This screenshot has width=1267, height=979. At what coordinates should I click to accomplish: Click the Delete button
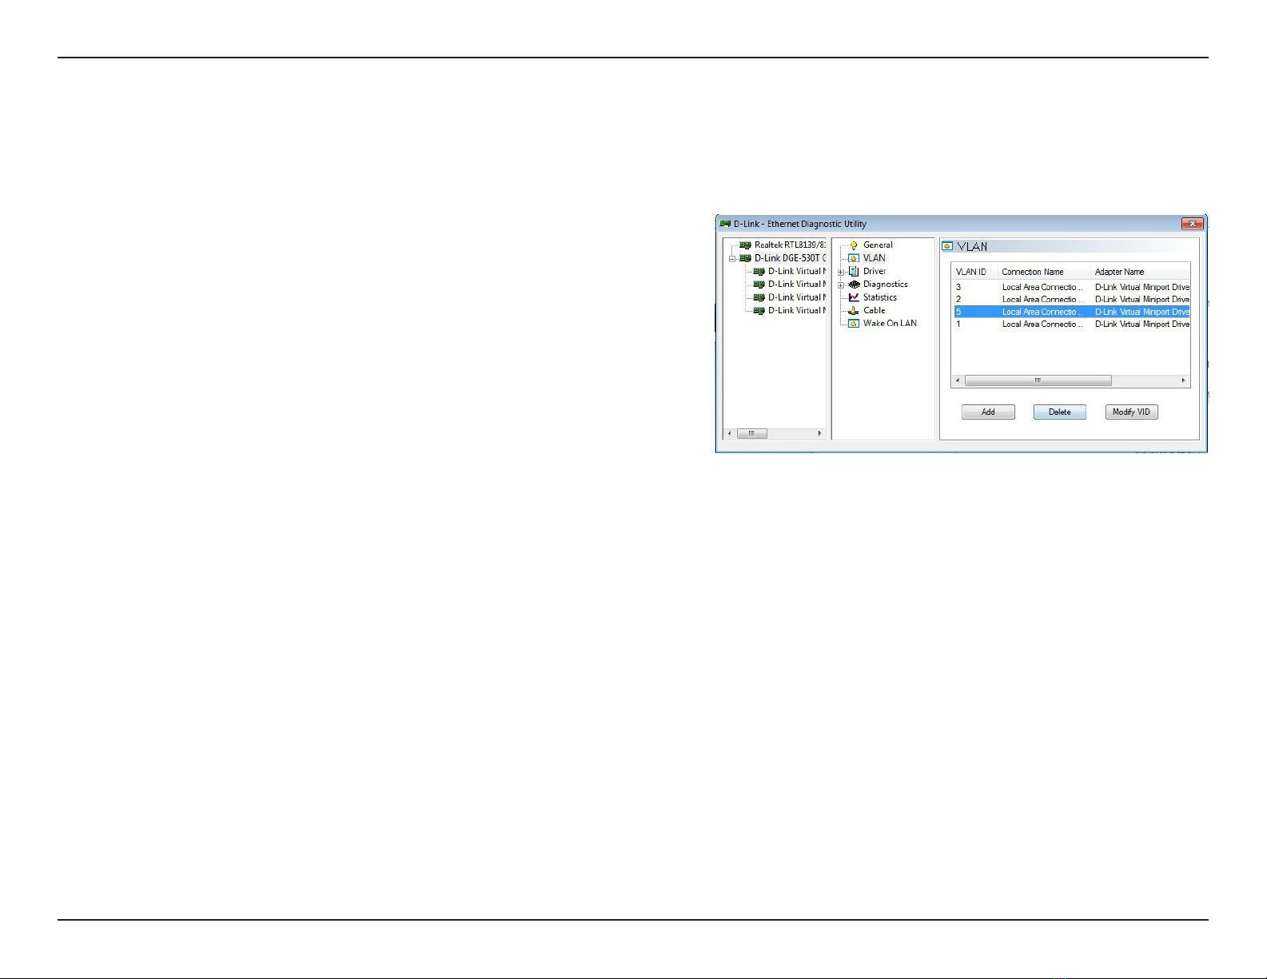[x=1060, y=412]
